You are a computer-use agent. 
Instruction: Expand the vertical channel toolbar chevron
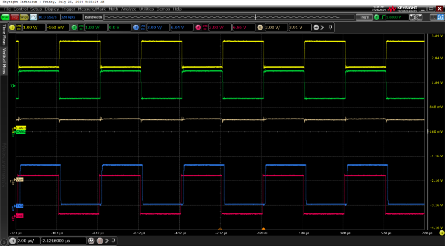pos(322,27)
